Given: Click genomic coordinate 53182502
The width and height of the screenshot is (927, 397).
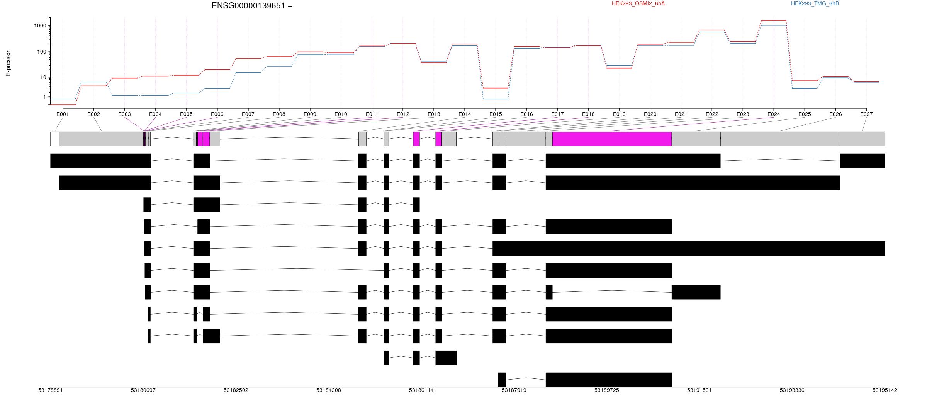Looking at the screenshot, I should (x=236, y=390).
